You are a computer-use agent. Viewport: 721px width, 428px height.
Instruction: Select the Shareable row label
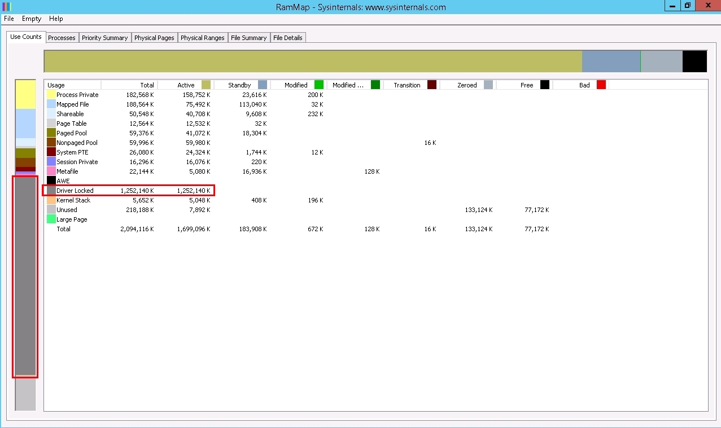(70, 114)
